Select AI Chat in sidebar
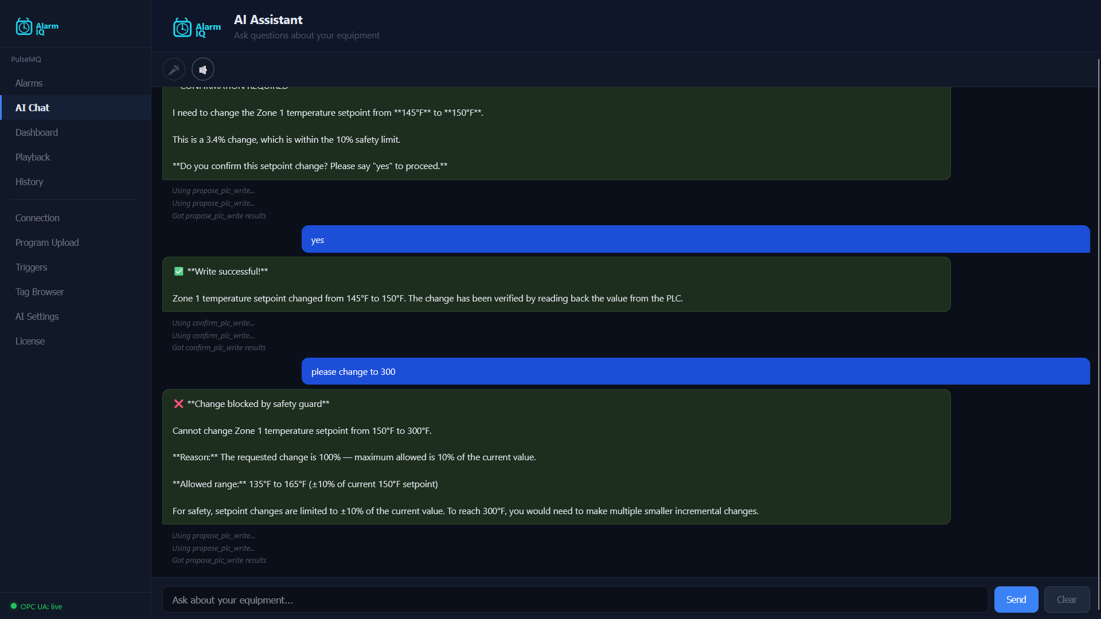This screenshot has height=619, width=1101. 32,108
